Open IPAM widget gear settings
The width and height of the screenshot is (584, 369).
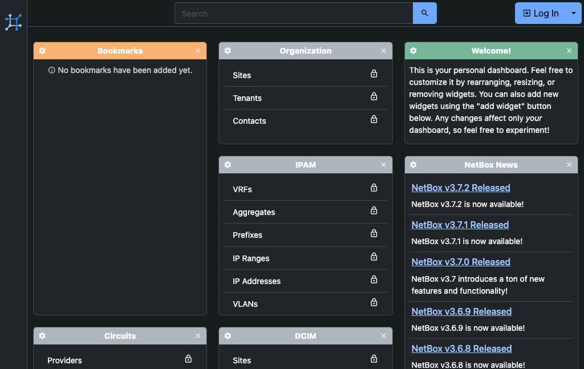point(228,165)
